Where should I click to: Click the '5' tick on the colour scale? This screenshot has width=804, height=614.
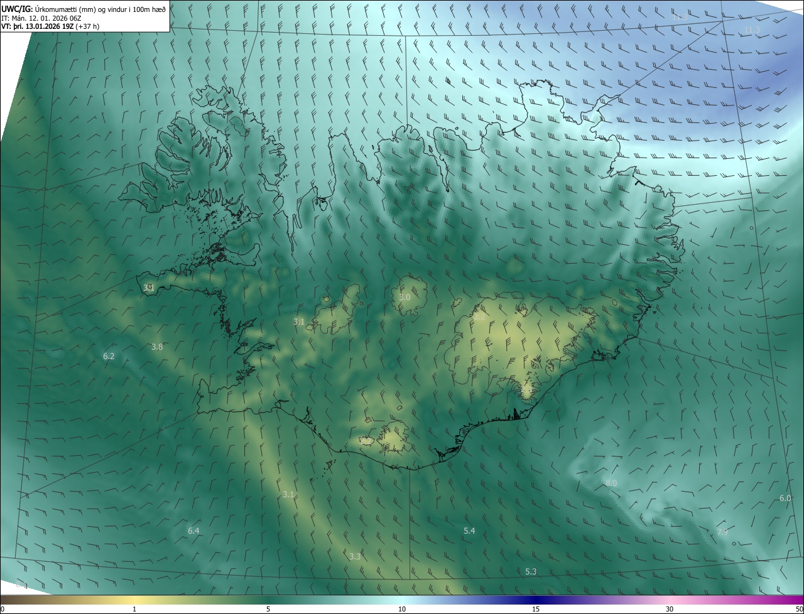tap(268, 609)
